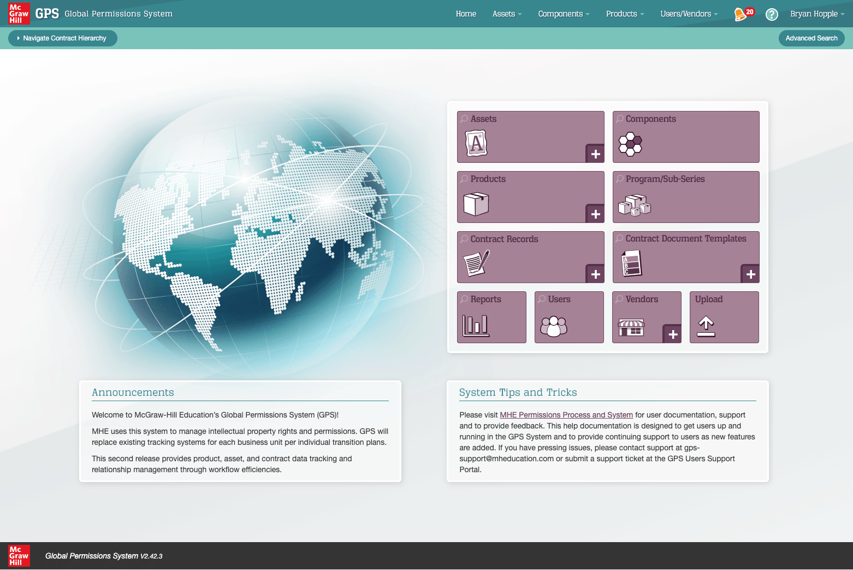Open MHE Permissions Process and System link
Image resolution: width=853 pixels, height=570 pixels.
pyautogui.click(x=566, y=415)
